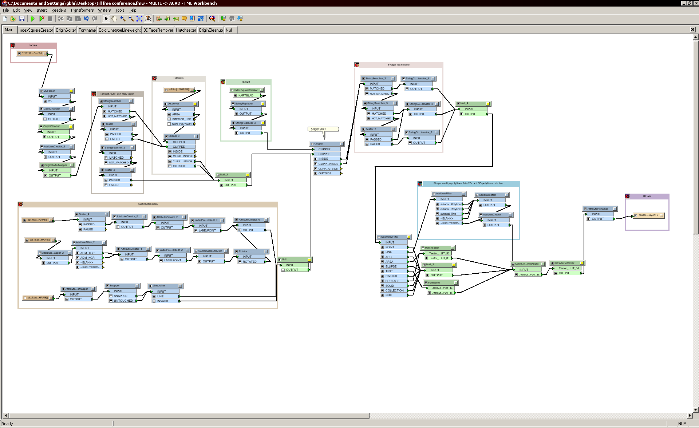Screen dimensions: 699x428
Task: Toggle collapse dot on Clipper_2 header
Action: [166, 136]
